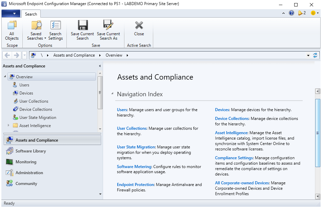The height and width of the screenshot is (207, 322).
Task: Click the notifications bell icon
Action: click(300, 13)
